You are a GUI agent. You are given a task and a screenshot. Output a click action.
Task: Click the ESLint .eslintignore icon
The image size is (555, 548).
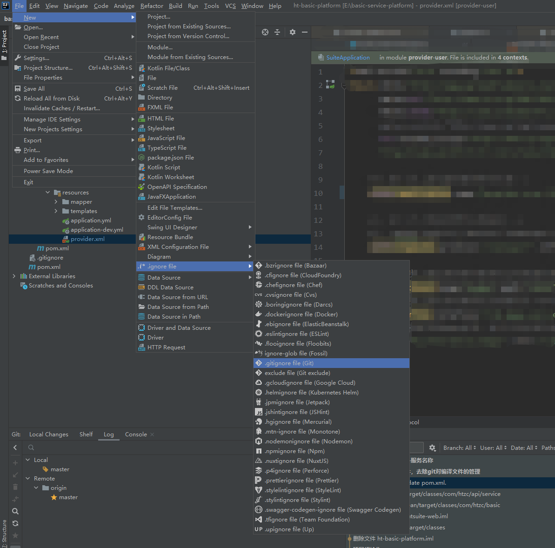259,334
